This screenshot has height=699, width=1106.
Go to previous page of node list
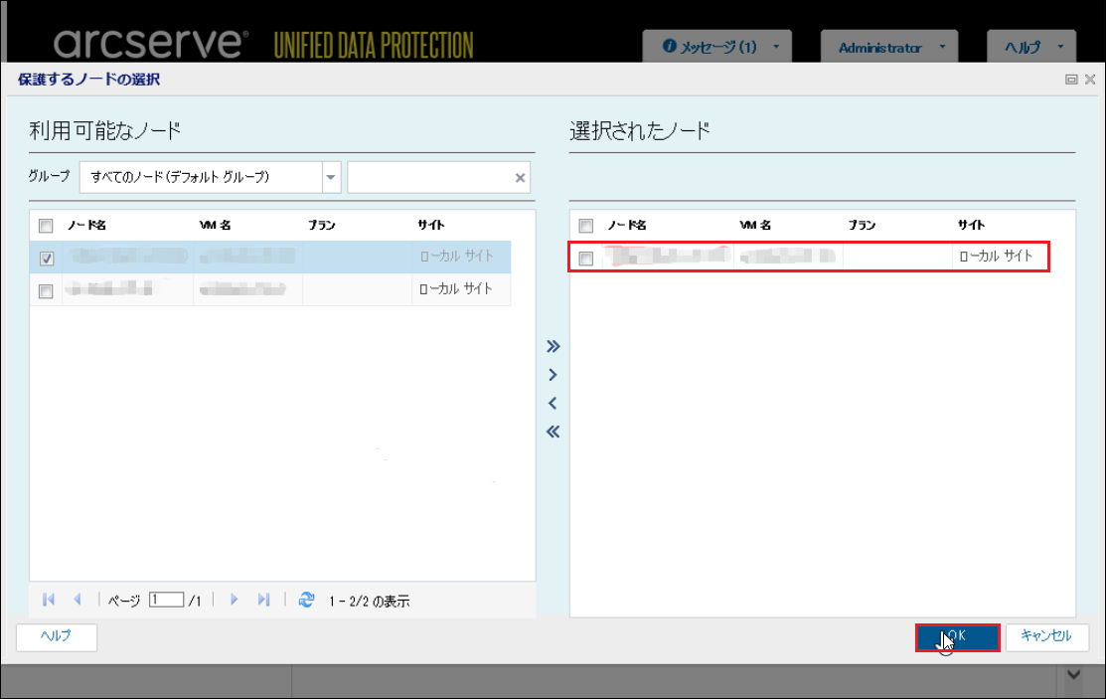pyautogui.click(x=78, y=600)
